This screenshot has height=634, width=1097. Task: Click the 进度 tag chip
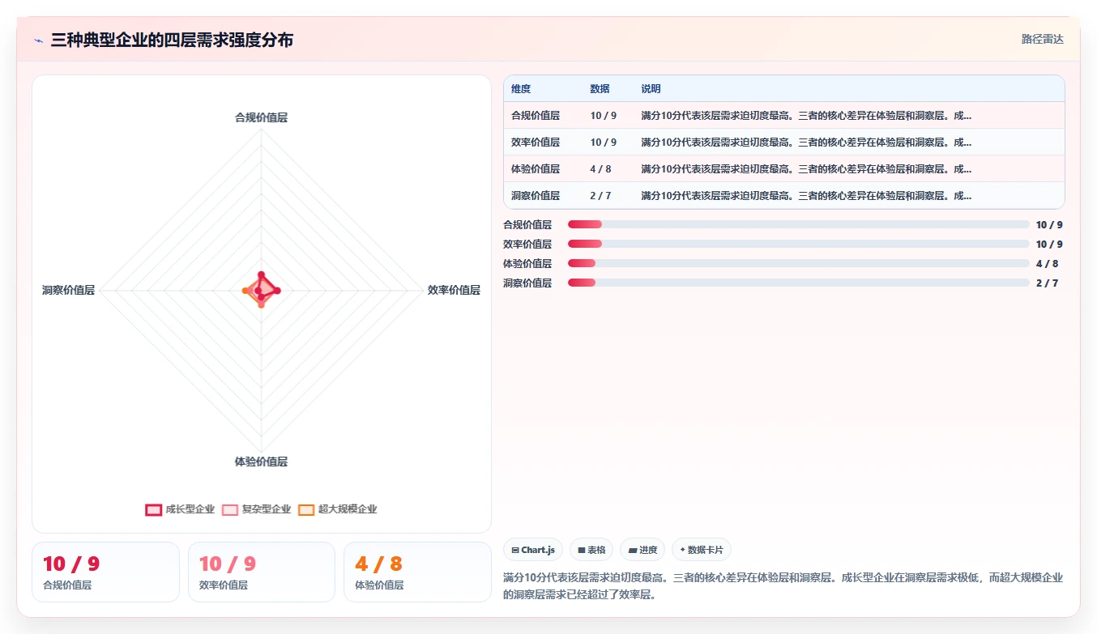point(642,550)
